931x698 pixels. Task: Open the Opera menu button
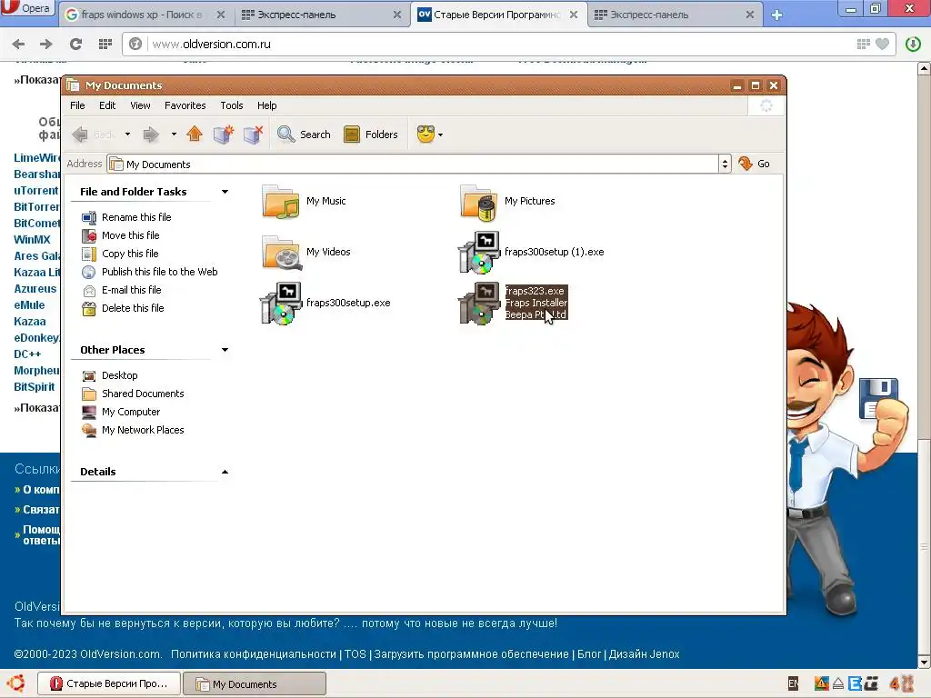coord(27,8)
